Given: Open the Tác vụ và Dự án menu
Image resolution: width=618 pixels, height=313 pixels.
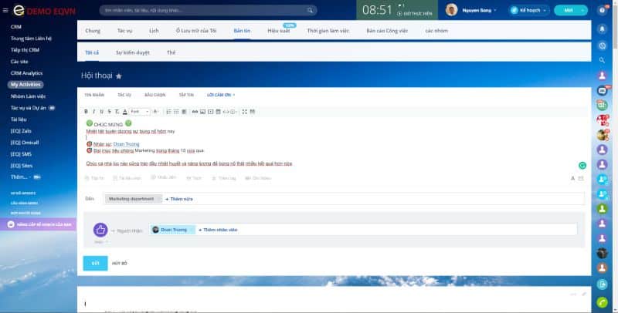Looking at the screenshot, I should click(x=29, y=108).
